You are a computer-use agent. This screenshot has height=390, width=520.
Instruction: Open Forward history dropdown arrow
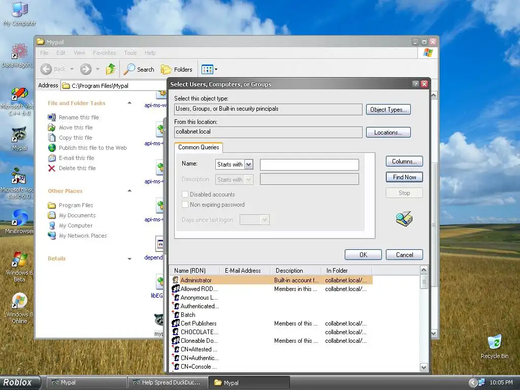[x=97, y=69]
